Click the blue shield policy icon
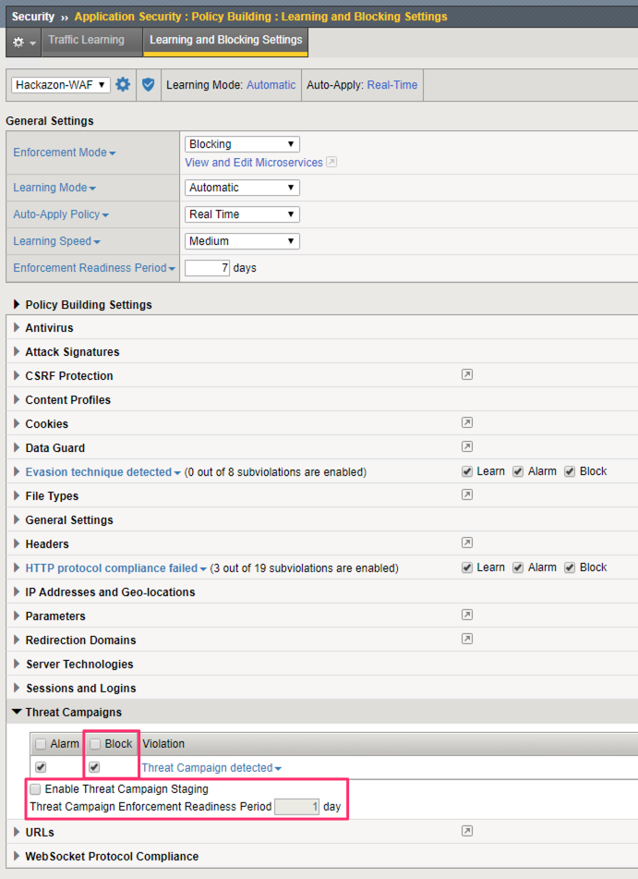 tap(148, 85)
